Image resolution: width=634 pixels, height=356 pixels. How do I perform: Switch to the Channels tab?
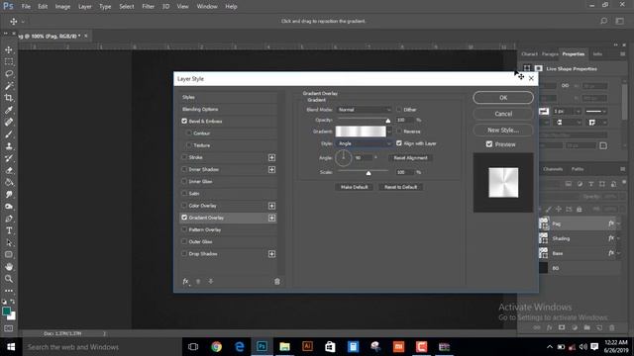[553, 169]
